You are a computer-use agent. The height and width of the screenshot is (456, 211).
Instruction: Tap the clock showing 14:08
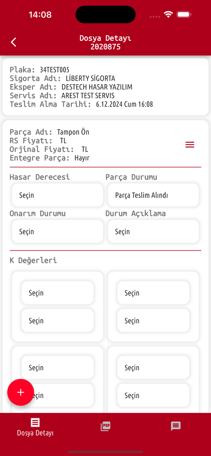[x=40, y=14]
